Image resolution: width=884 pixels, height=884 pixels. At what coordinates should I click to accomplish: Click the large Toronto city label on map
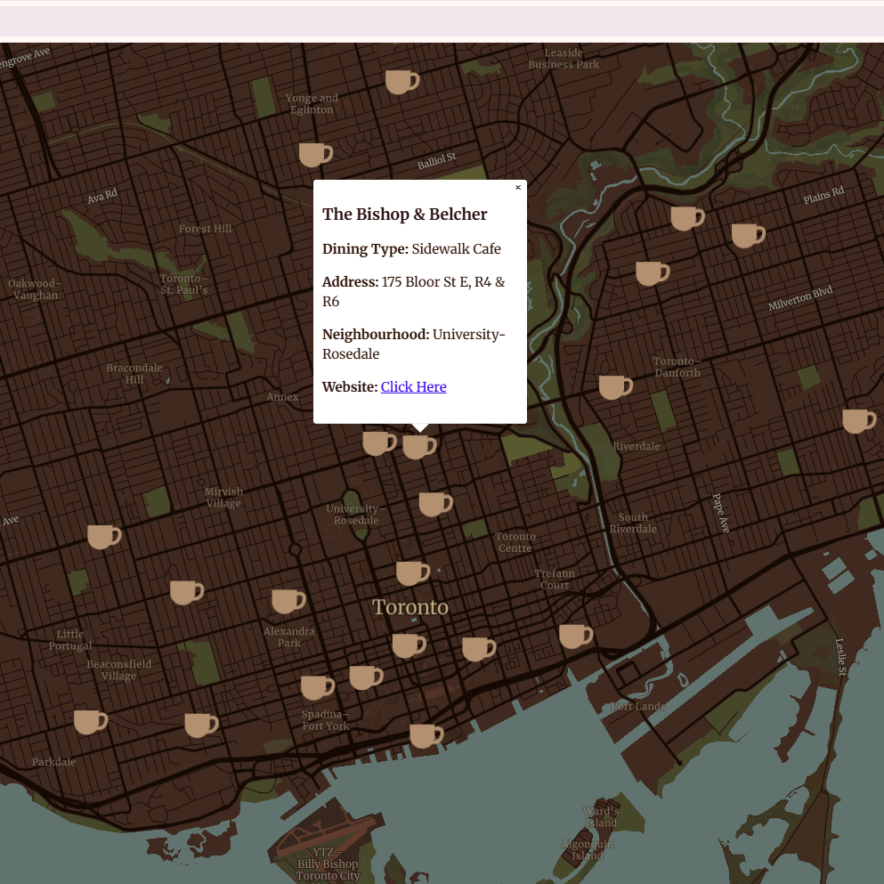[410, 607]
